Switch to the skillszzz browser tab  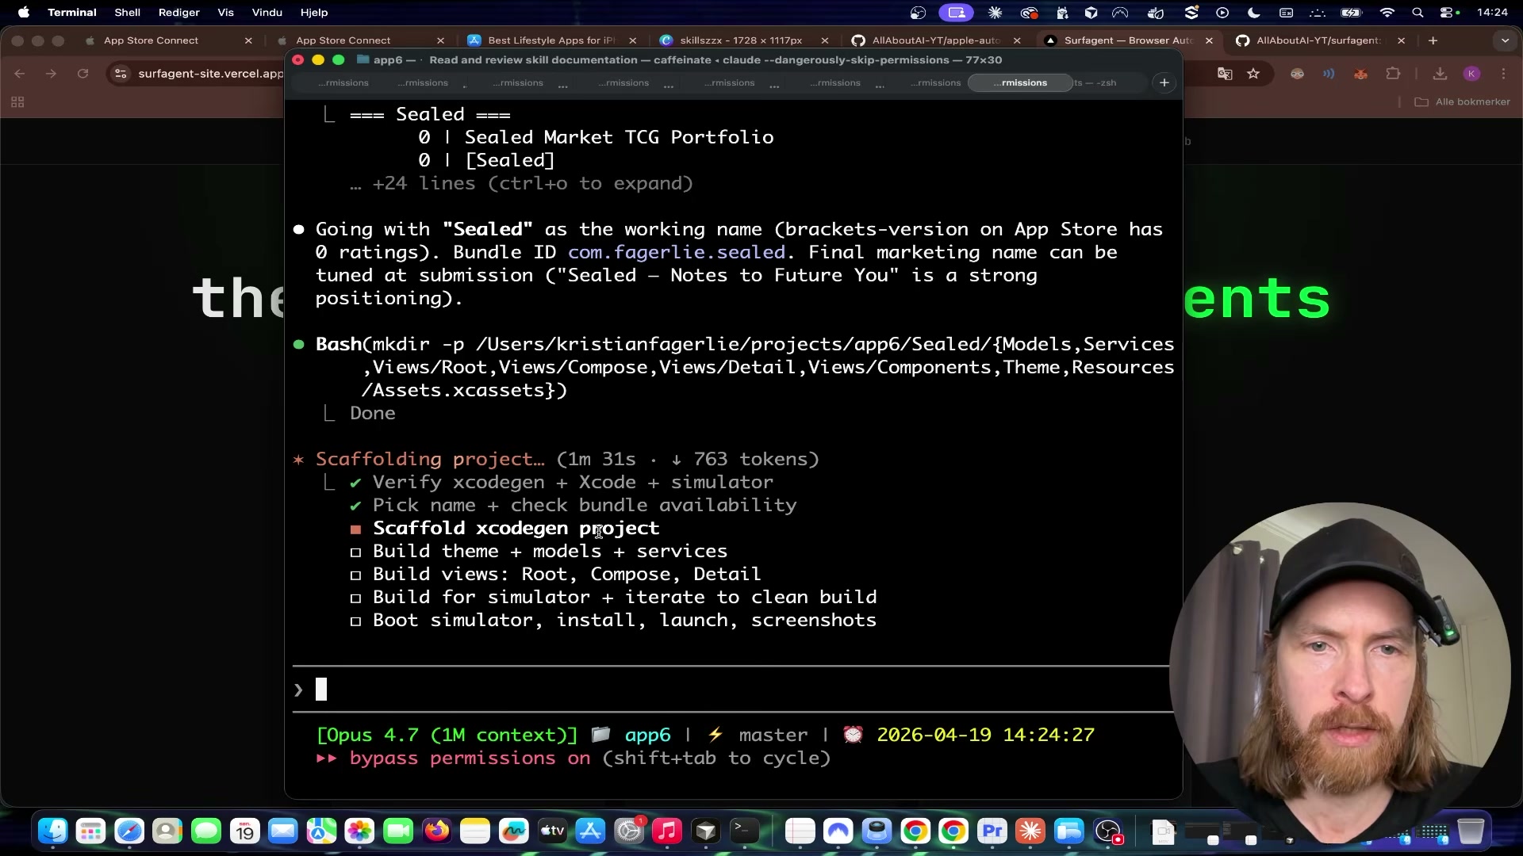(x=738, y=40)
